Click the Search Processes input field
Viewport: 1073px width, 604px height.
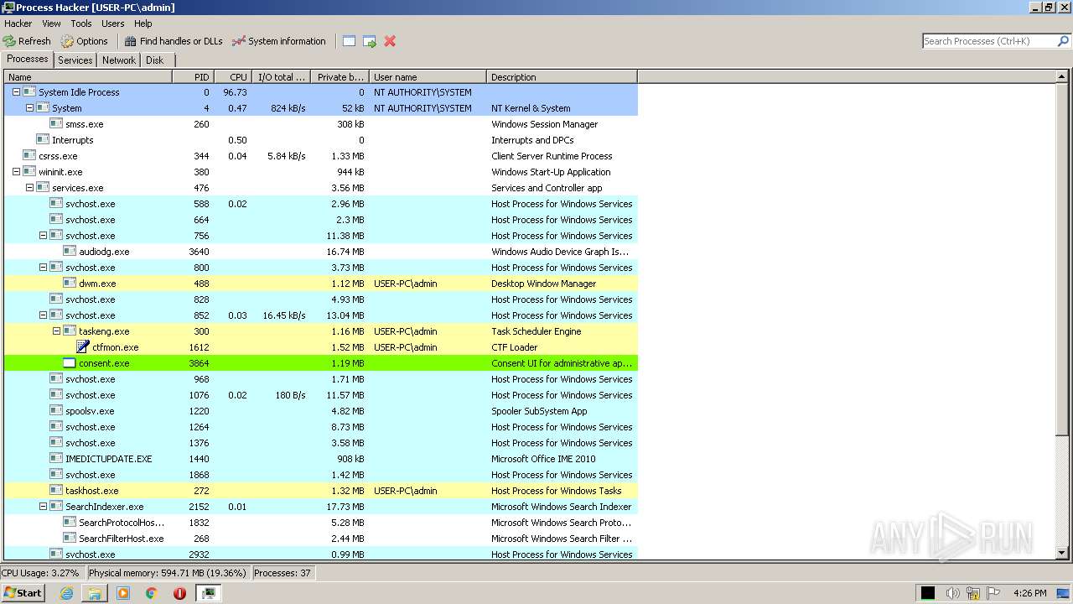[989, 41]
